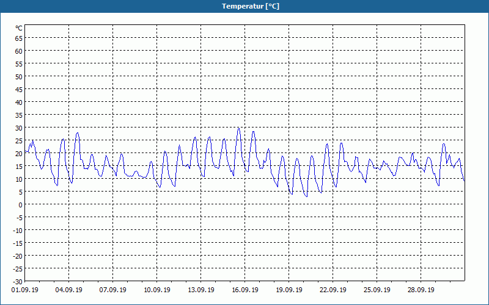
Task: Click the 40 value on the Y axis
Action: point(19,102)
